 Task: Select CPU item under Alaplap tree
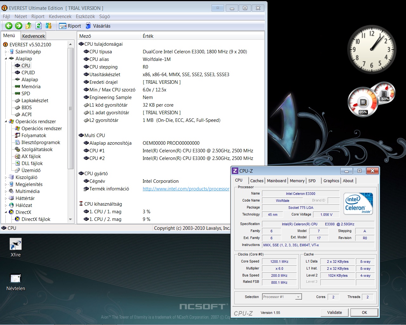[x=26, y=66]
